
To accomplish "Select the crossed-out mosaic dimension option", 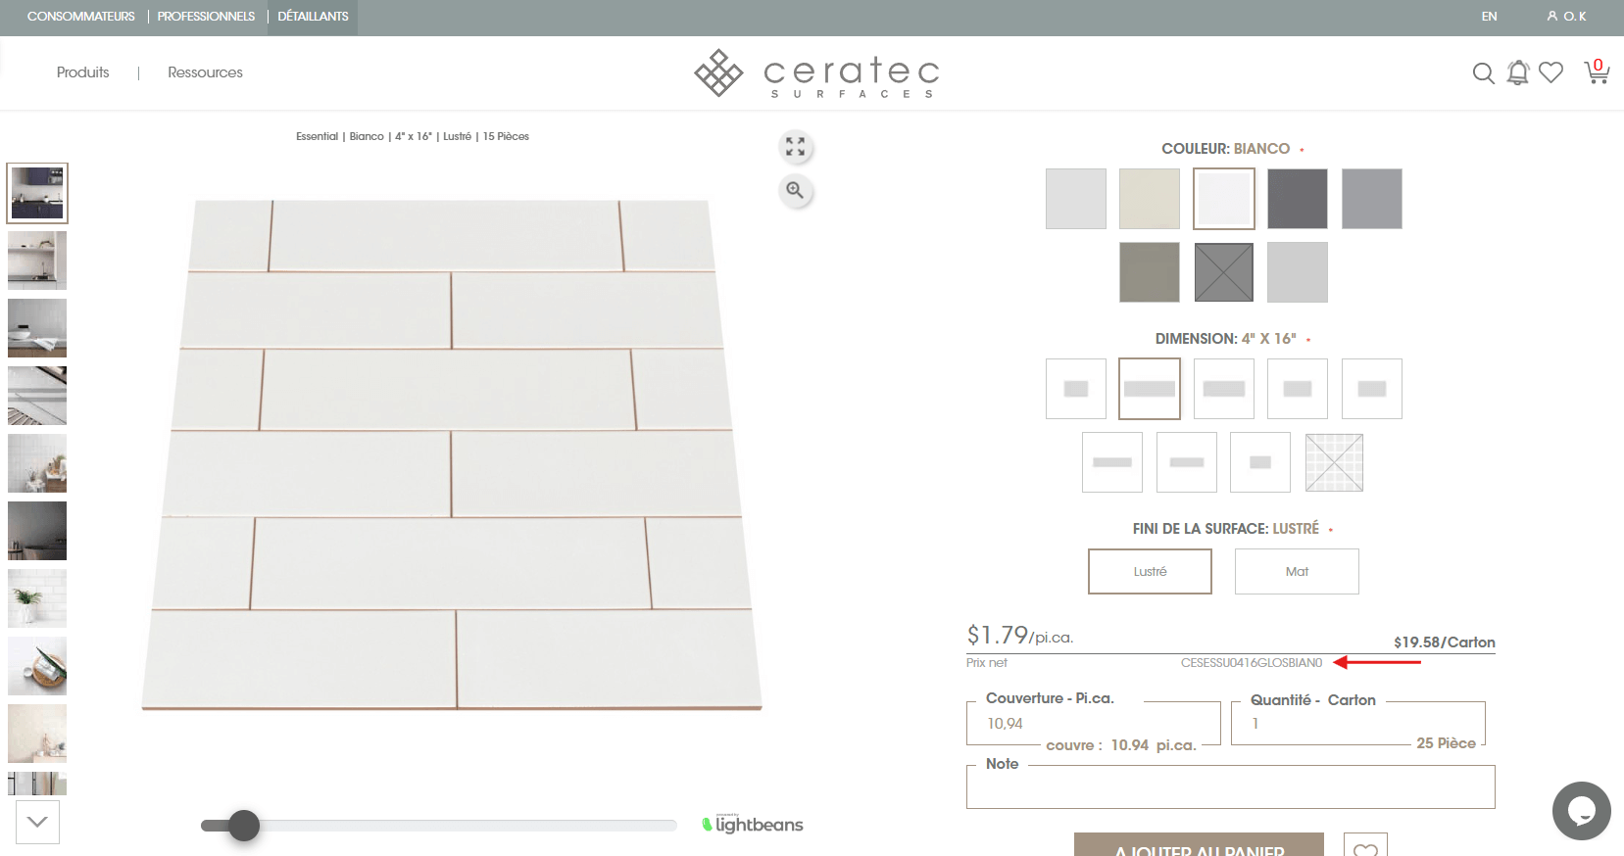I will click(1335, 462).
